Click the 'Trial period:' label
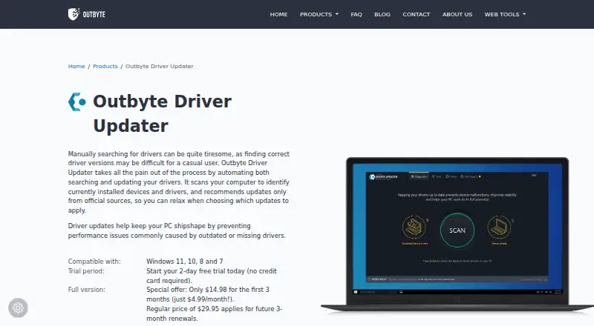 point(86,271)
